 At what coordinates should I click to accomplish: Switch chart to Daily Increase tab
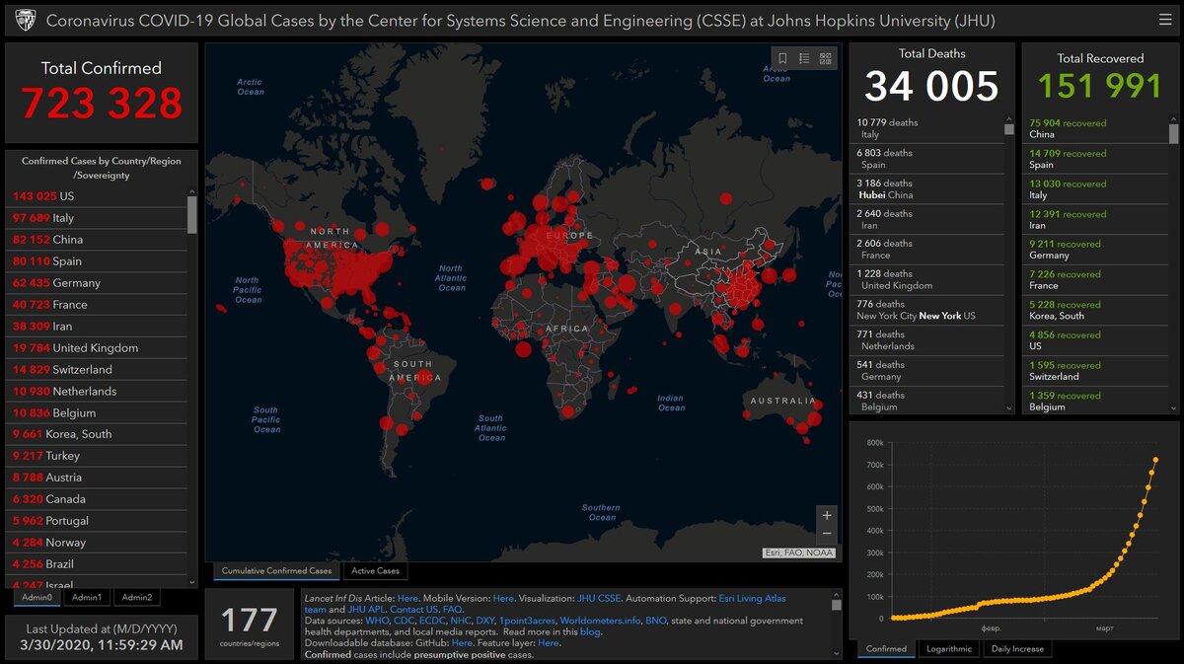[x=1016, y=648]
